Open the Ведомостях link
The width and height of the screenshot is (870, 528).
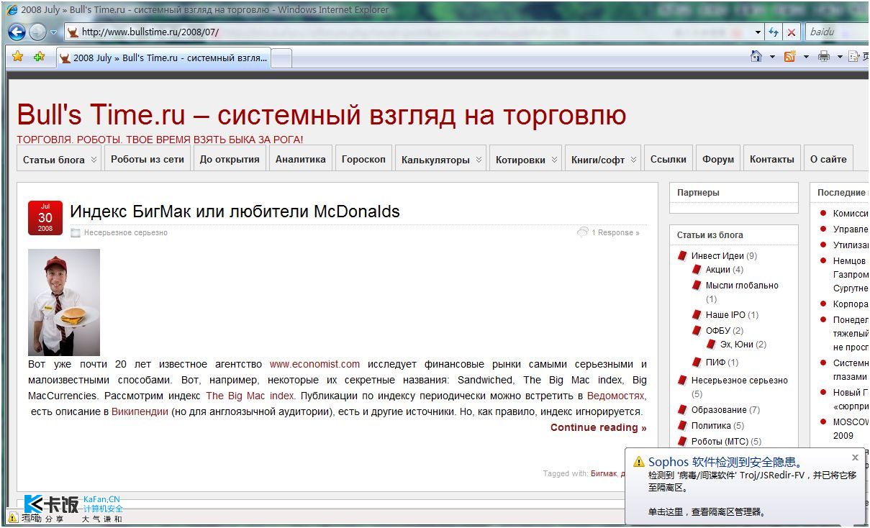[x=617, y=396]
